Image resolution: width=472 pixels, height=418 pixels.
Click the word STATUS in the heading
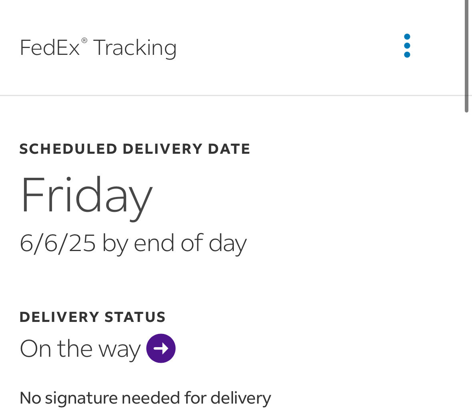tap(135, 317)
